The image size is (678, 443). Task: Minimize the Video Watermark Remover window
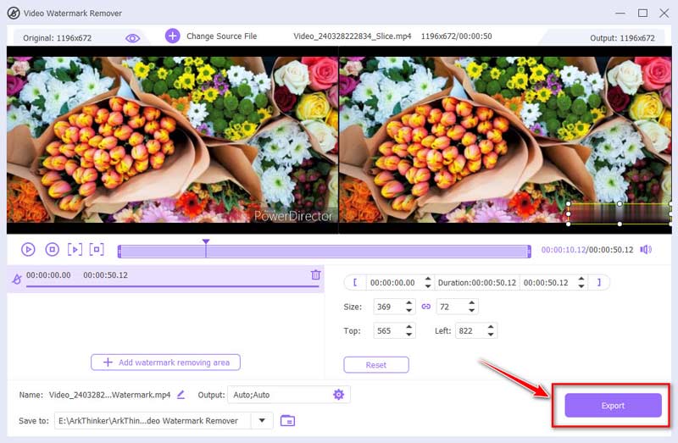pyautogui.click(x=620, y=13)
